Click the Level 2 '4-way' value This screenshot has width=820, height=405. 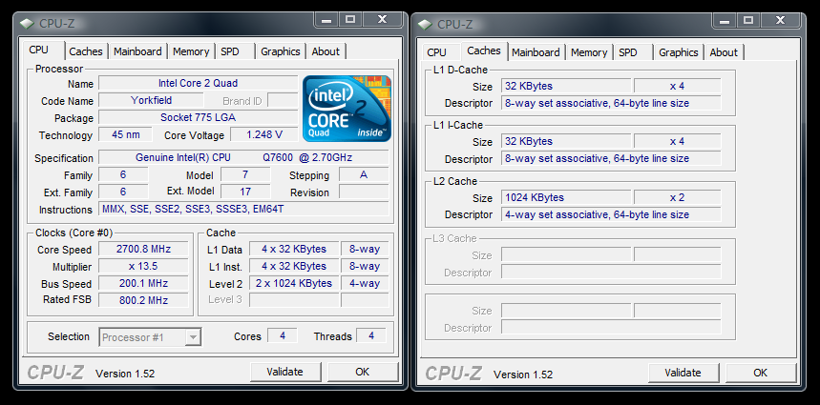pos(365,283)
